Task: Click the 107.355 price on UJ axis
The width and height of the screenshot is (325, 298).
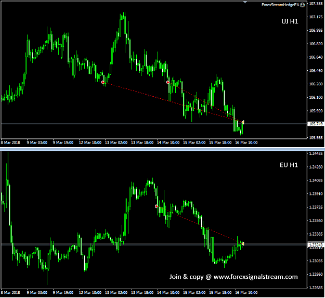Action: [x=316, y=4]
